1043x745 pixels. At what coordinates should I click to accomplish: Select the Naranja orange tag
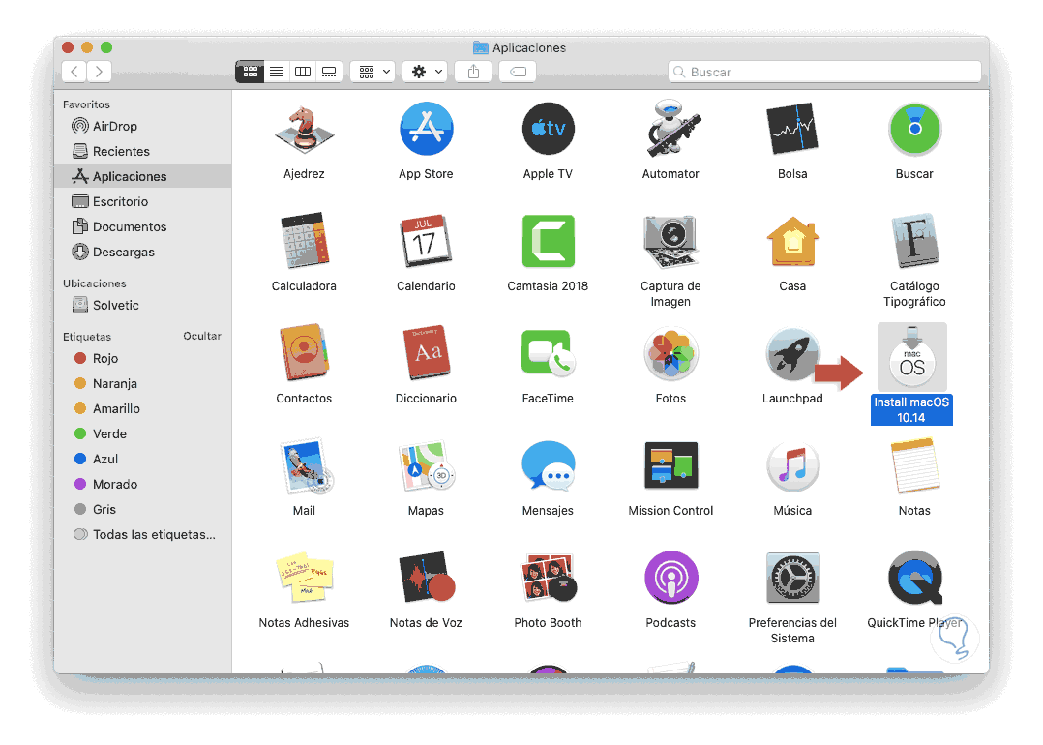pos(143,384)
